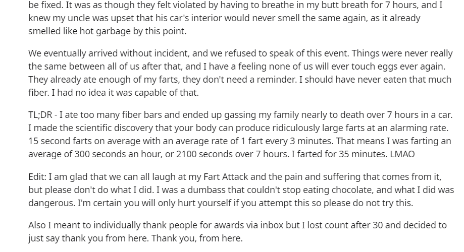The height and width of the screenshot is (252, 464).
Task: Click the "Edit:" label starting the edit paragraph
Action: pos(37,177)
